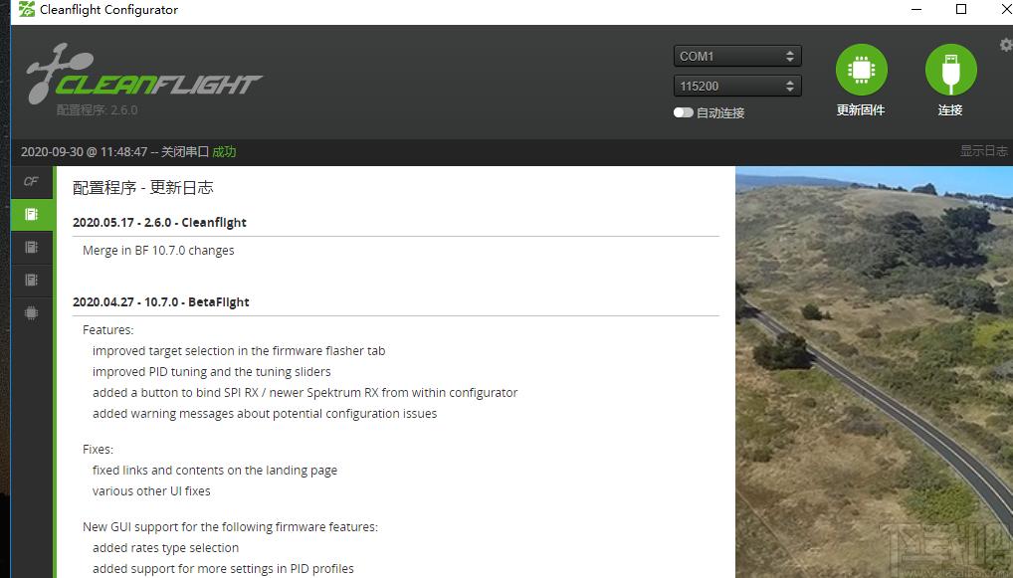Image resolution: width=1013 pixels, height=578 pixels.
Task: Click the green update firmware chip button
Action: (861, 70)
